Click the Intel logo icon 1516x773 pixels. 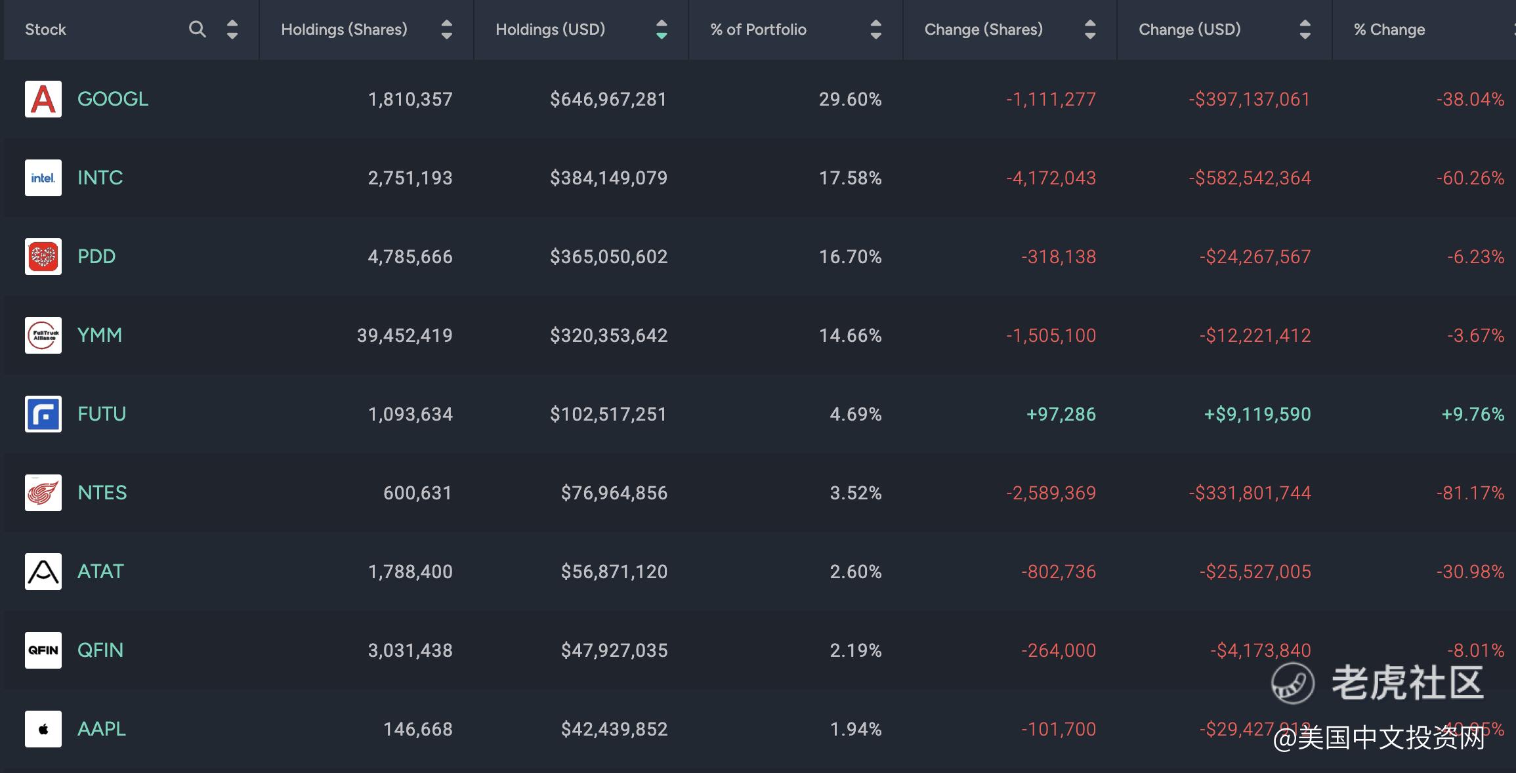pyautogui.click(x=43, y=178)
